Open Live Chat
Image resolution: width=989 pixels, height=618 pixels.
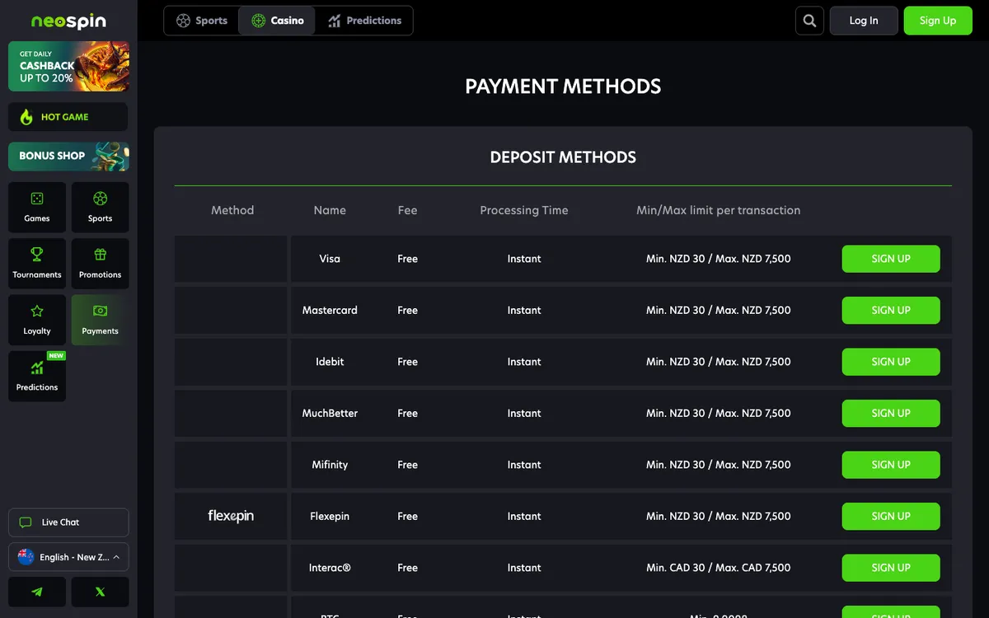(x=68, y=522)
